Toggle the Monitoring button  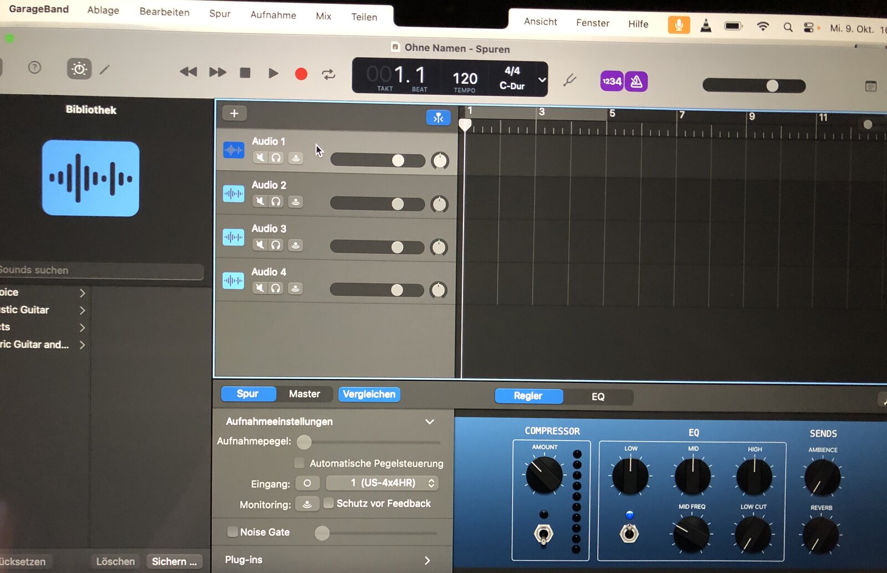point(307,504)
